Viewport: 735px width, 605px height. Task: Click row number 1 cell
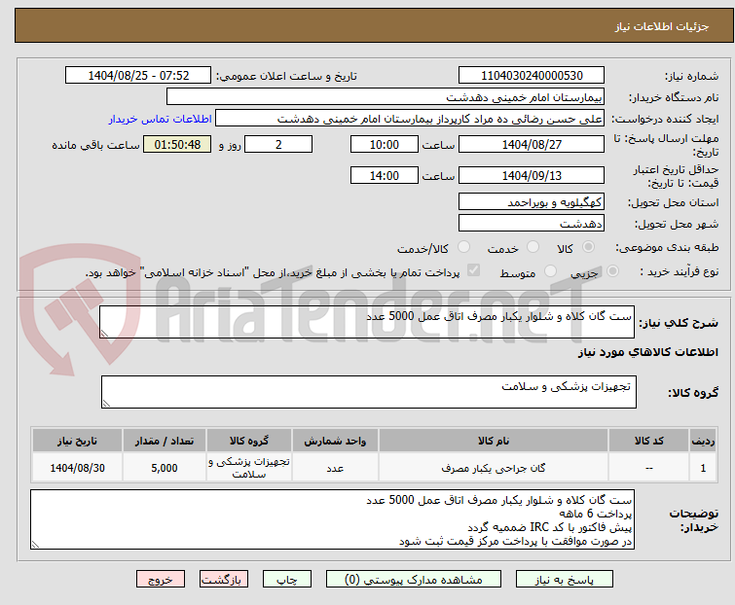[703, 468]
